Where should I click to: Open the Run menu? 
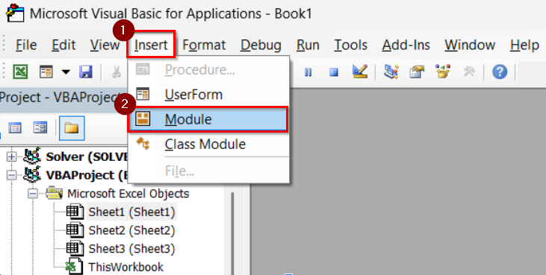(x=308, y=45)
